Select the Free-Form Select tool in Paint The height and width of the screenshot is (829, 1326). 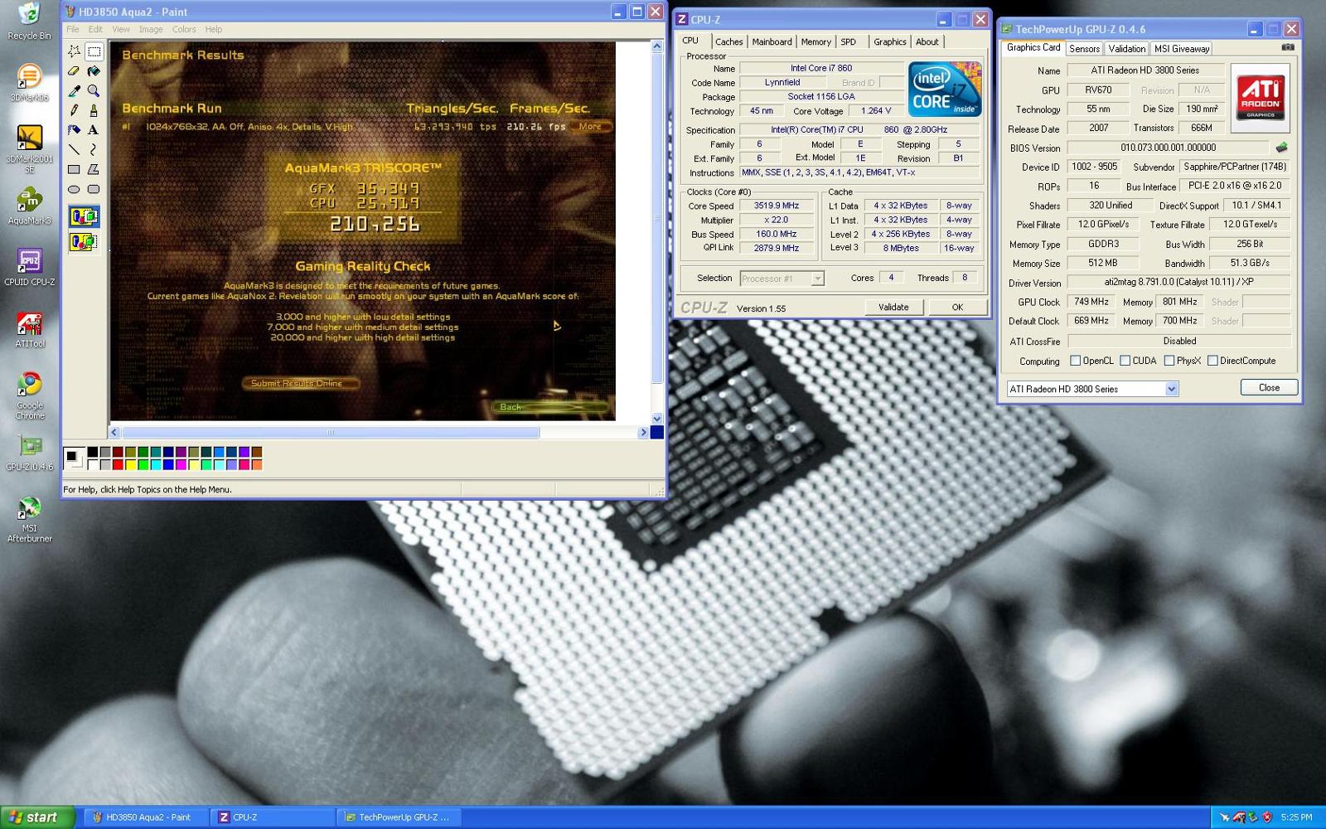coord(74,51)
